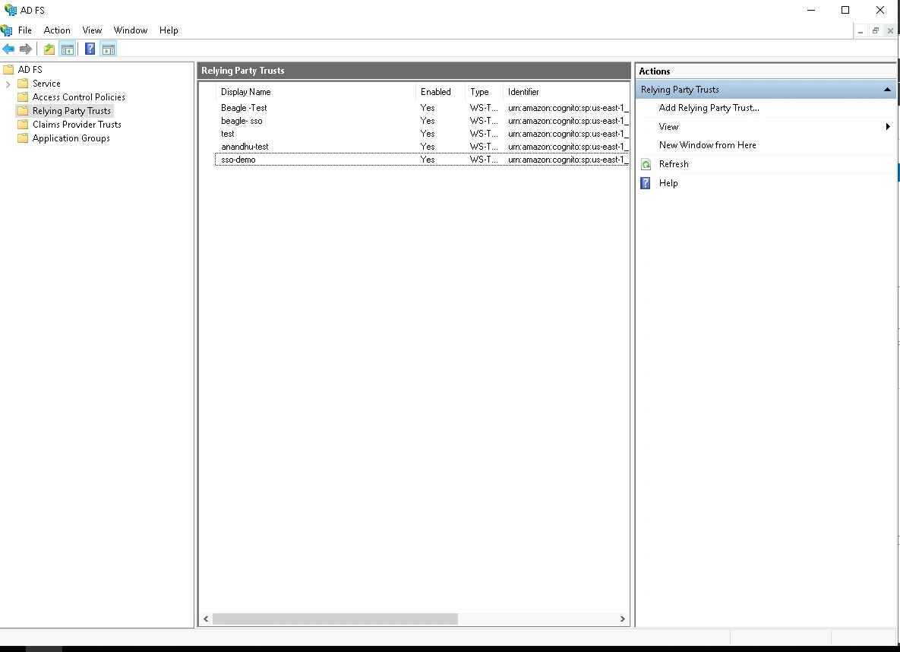Toggle Show/Hide Console Tree toolbar icon

tap(67, 49)
